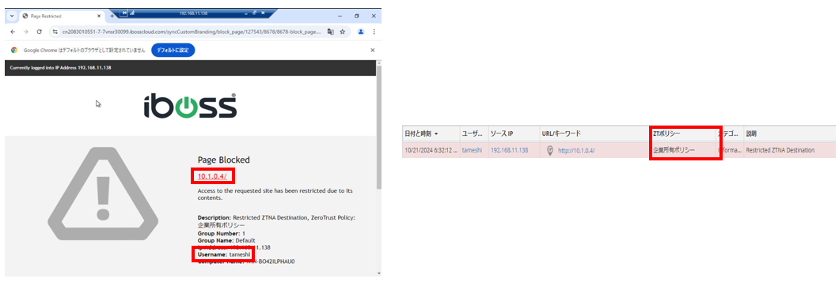
Task: Click the URL/キーワード column header
Action: click(x=594, y=134)
